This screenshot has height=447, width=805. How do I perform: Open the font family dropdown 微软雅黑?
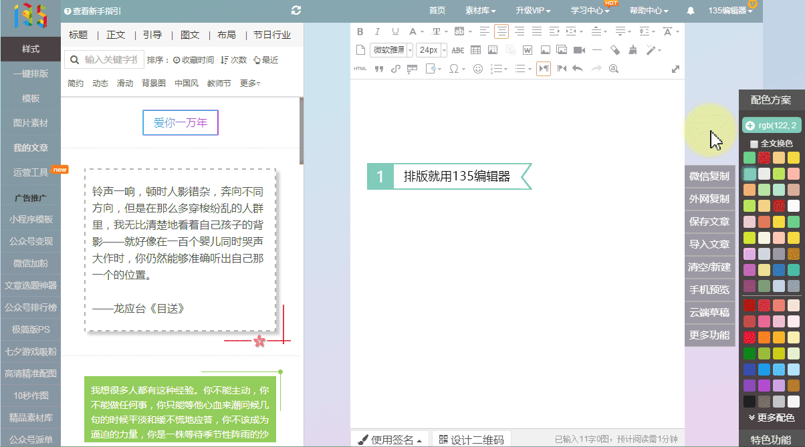tap(392, 50)
